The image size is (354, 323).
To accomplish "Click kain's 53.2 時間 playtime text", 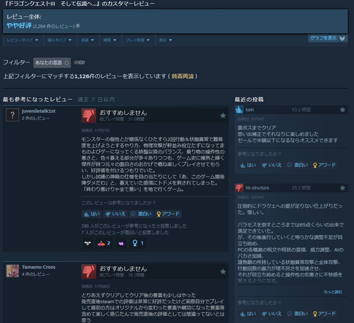I will (x=301, y=110).
